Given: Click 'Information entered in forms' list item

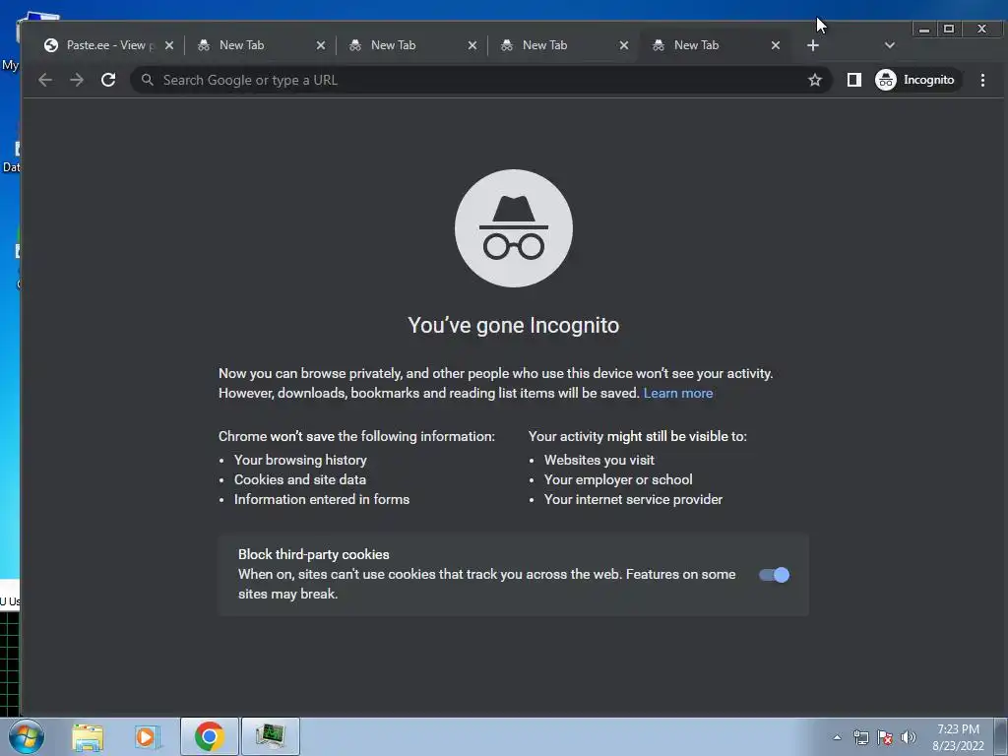Looking at the screenshot, I should pyautogui.click(x=322, y=499).
